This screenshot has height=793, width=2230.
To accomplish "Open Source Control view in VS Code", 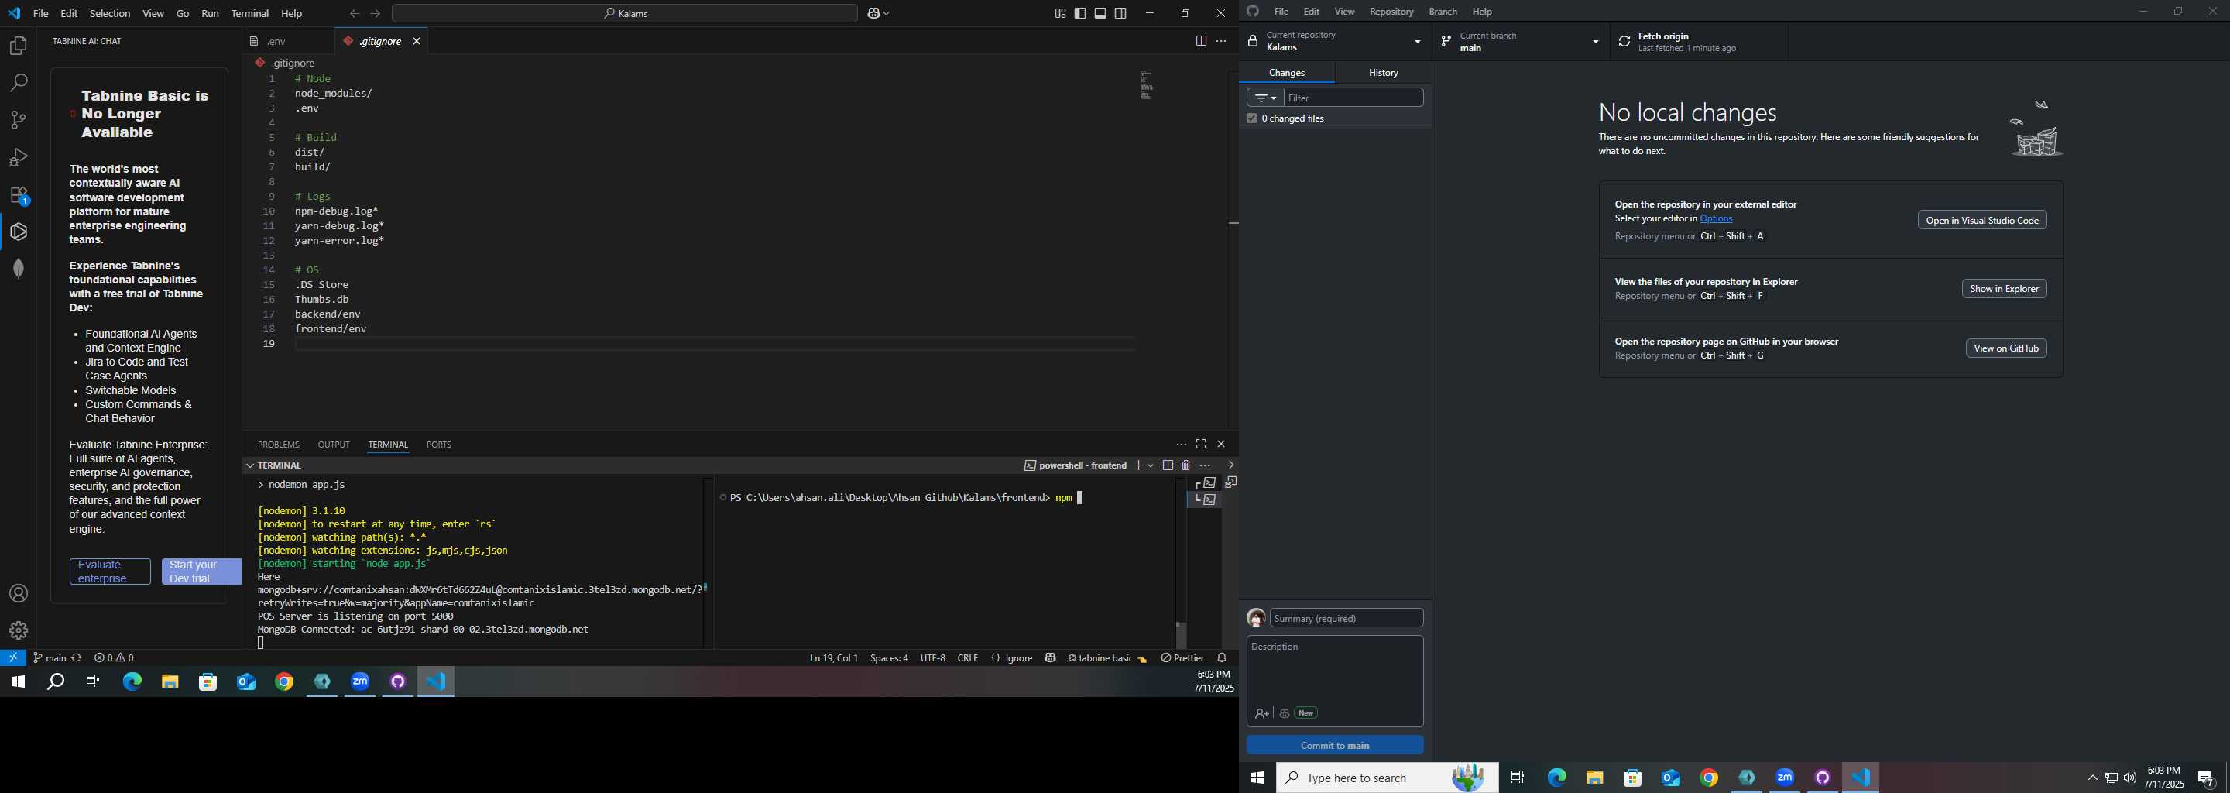I will [18, 120].
